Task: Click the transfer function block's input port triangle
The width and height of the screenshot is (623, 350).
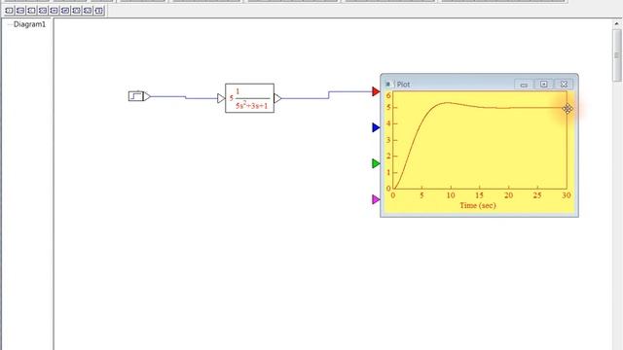Action: click(x=221, y=98)
